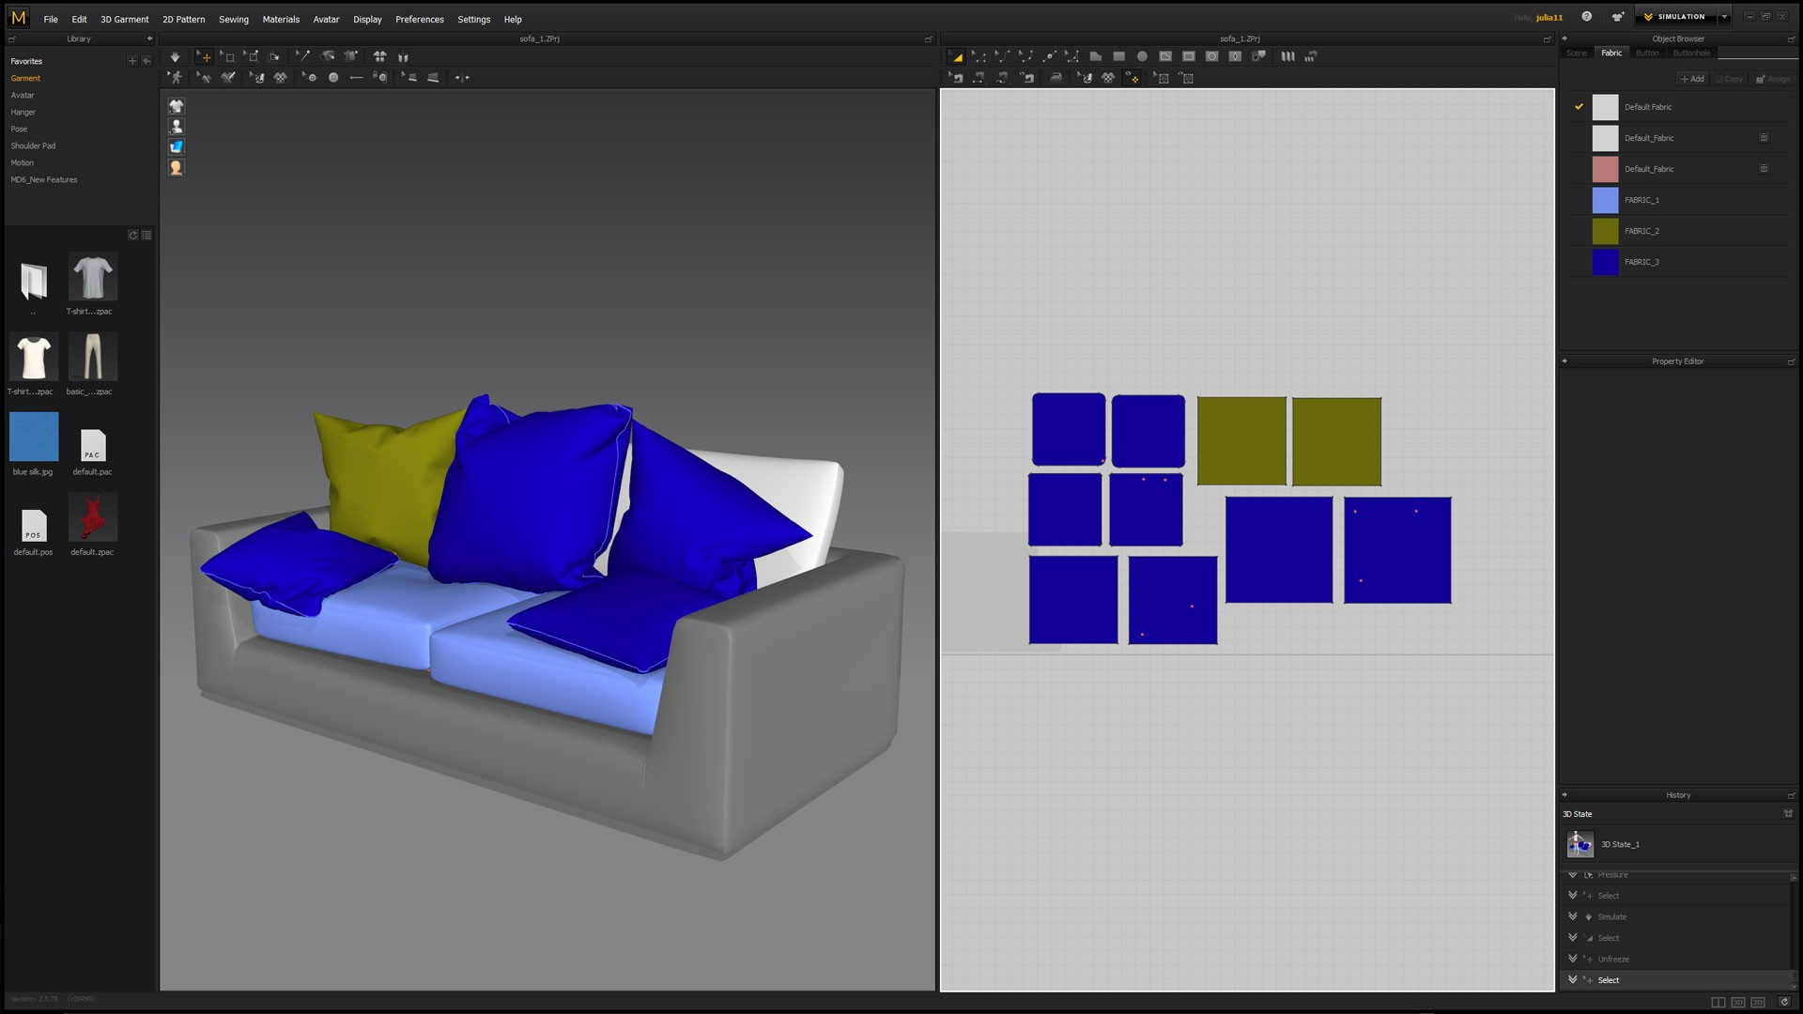Open the Materials menu
The height and width of the screenshot is (1014, 1803).
point(281,19)
